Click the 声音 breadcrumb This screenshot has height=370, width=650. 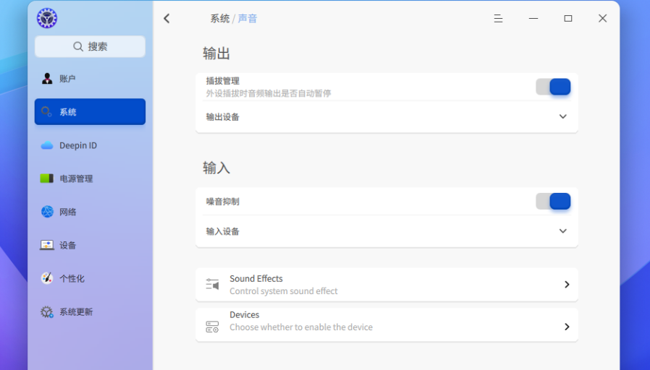click(x=248, y=18)
